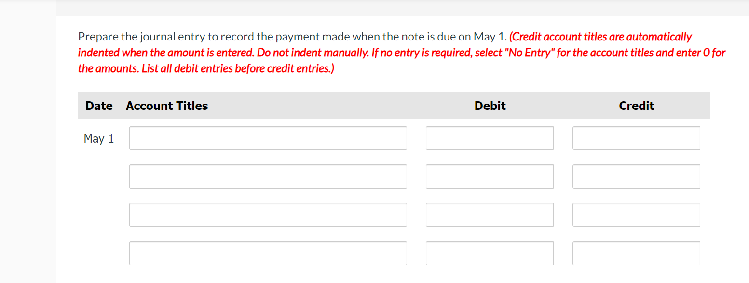Select the Date column header
749x283 pixels.
click(99, 106)
